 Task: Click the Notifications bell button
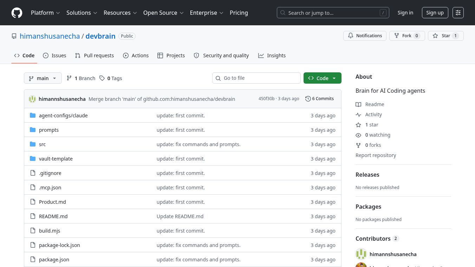[x=365, y=36]
